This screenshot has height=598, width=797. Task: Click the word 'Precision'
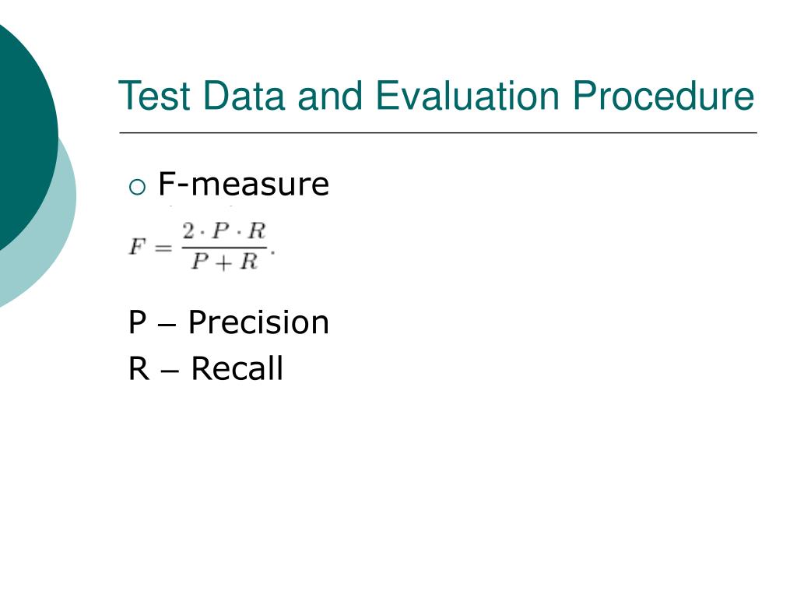pos(258,322)
